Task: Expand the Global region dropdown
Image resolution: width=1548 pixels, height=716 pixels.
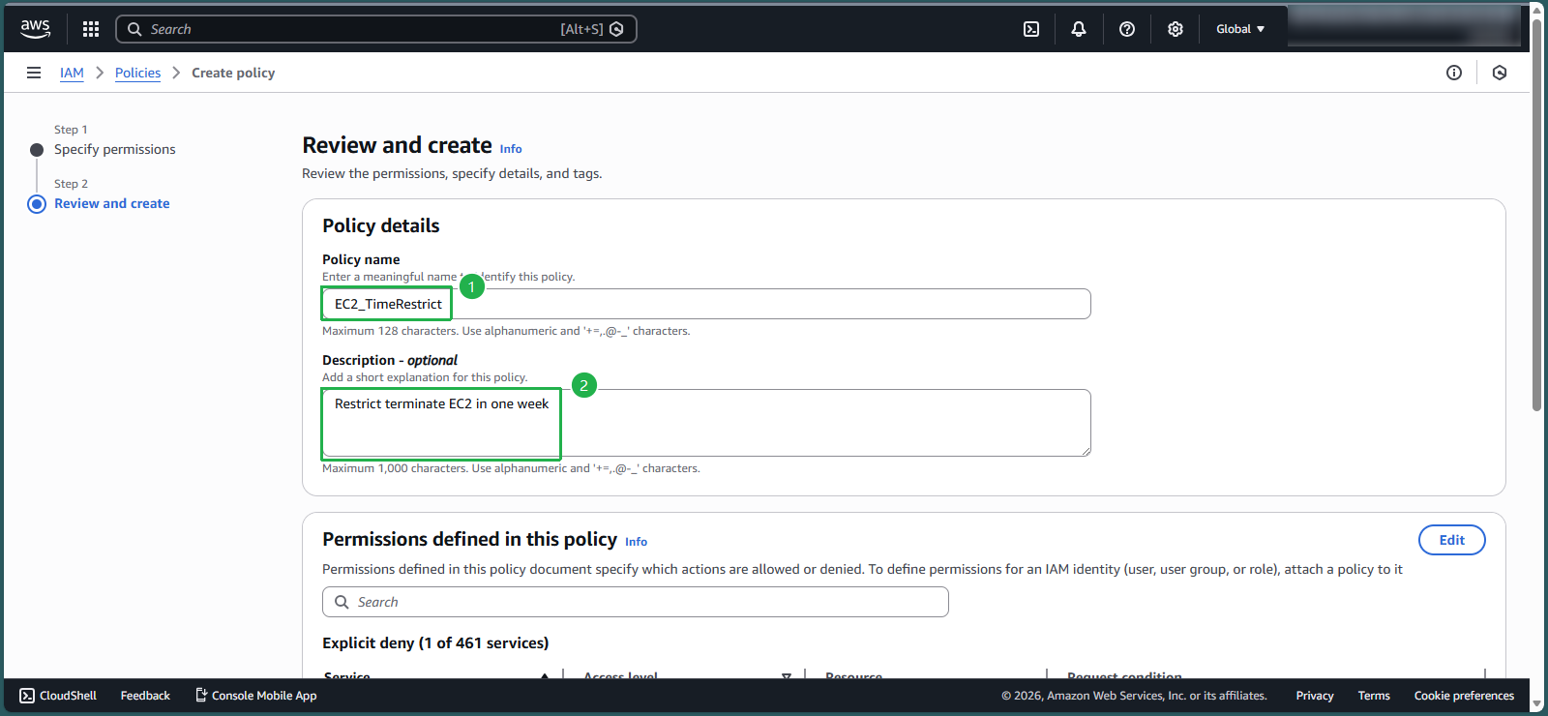Action: click(x=1240, y=29)
